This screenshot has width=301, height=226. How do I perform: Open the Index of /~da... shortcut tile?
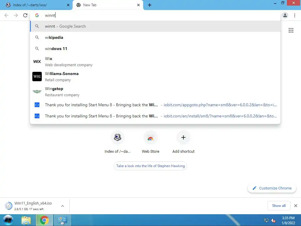[x=118, y=143]
